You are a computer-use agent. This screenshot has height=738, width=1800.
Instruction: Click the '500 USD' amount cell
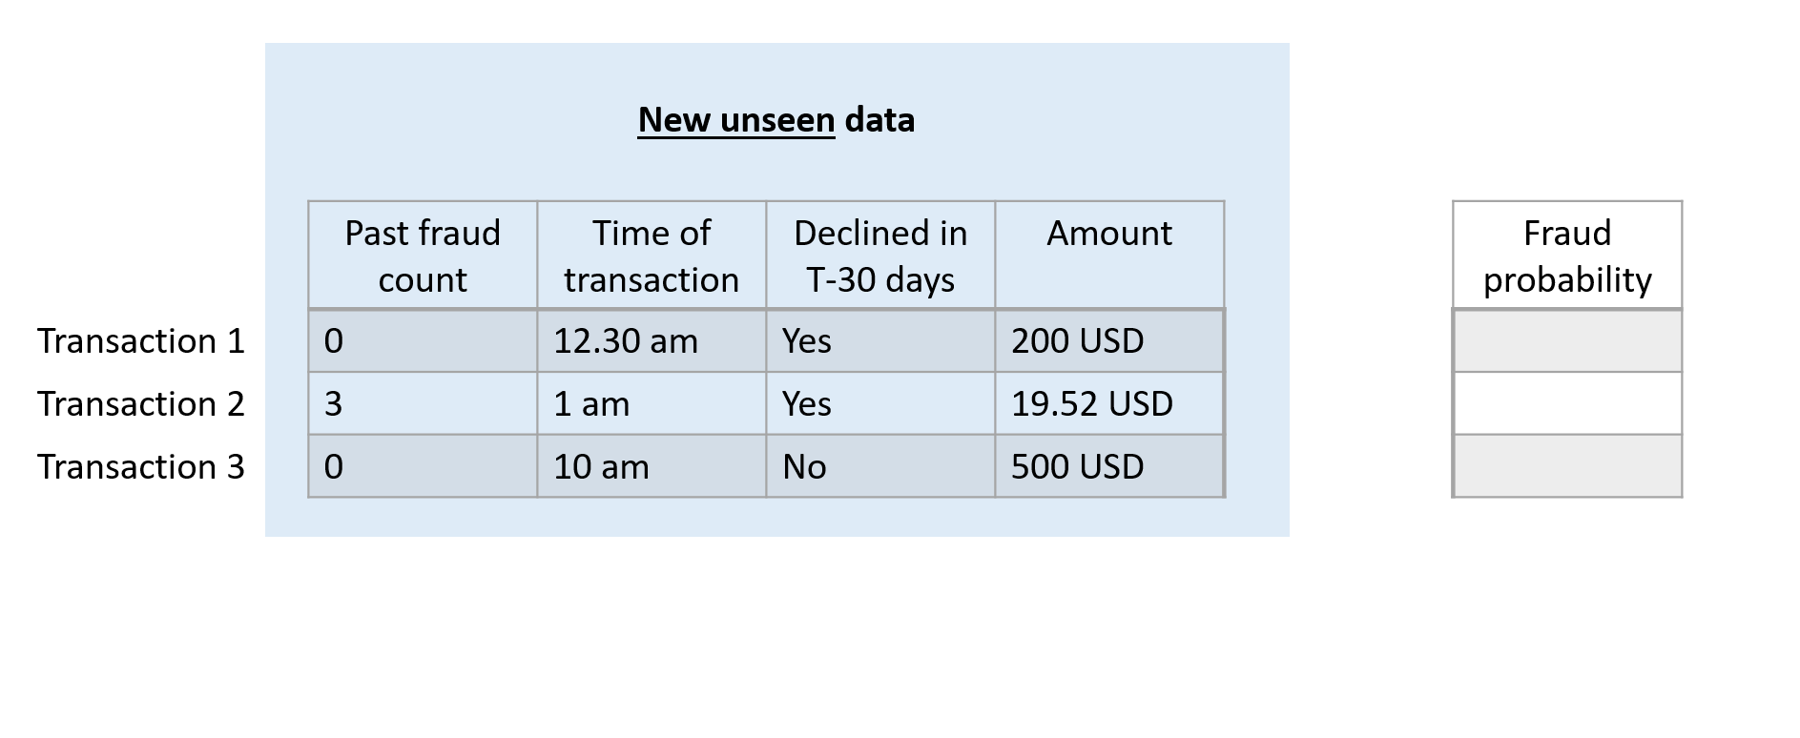pyautogui.click(x=1109, y=467)
